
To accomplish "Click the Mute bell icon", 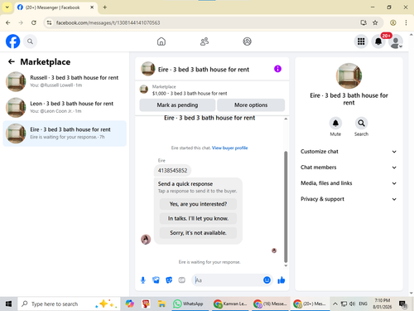I will click(x=335, y=123).
